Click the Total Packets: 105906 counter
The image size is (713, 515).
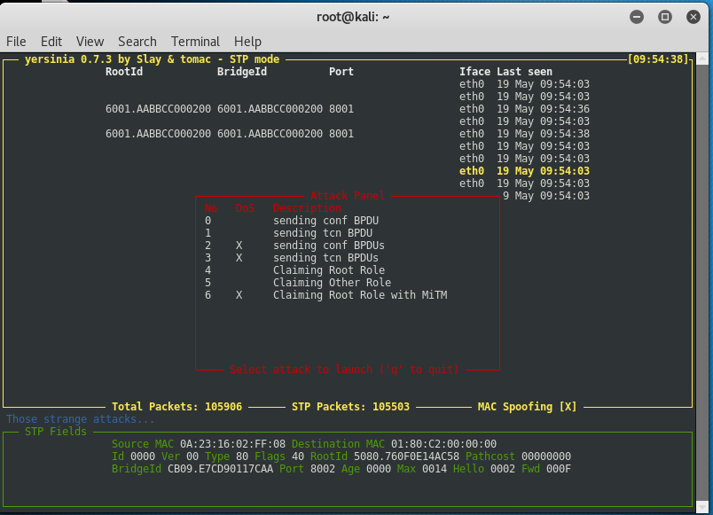tap(176, 406)
